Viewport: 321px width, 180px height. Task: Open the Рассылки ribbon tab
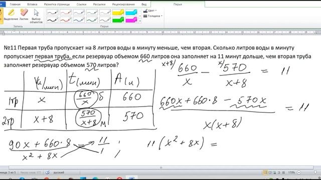pyautogui.click(x=99, y=4)
